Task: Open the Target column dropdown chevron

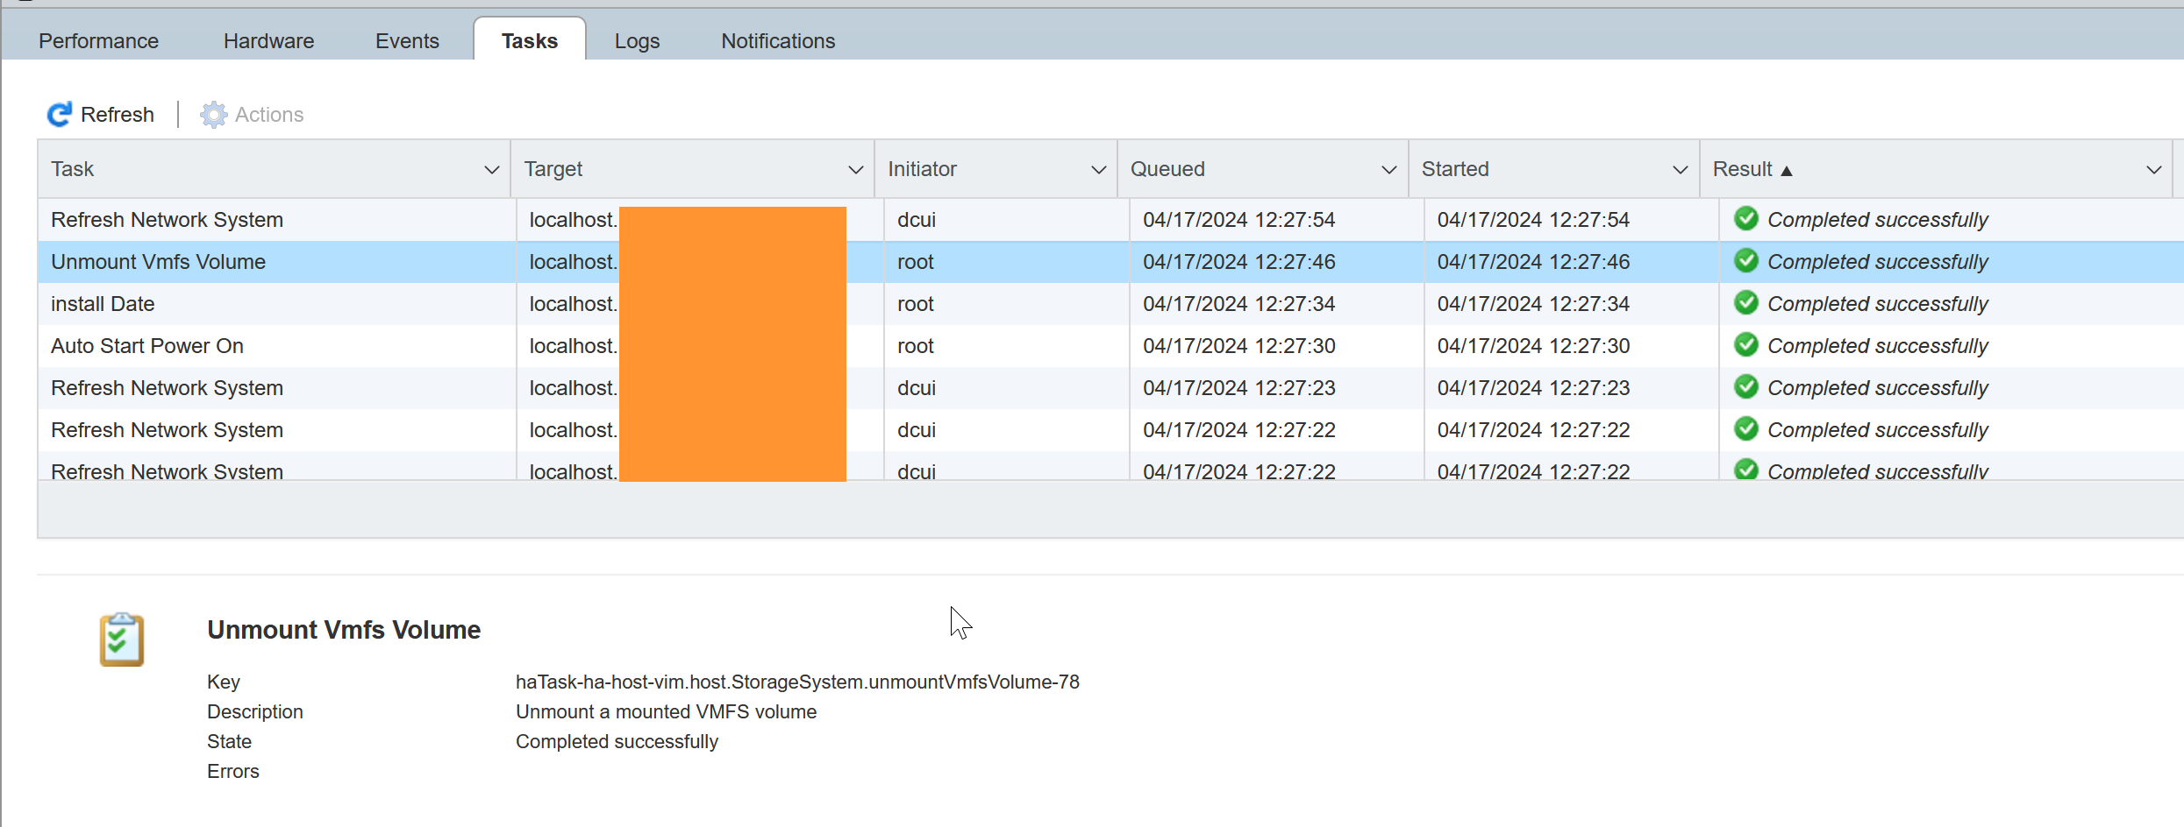Action: [x=856, y=170]
